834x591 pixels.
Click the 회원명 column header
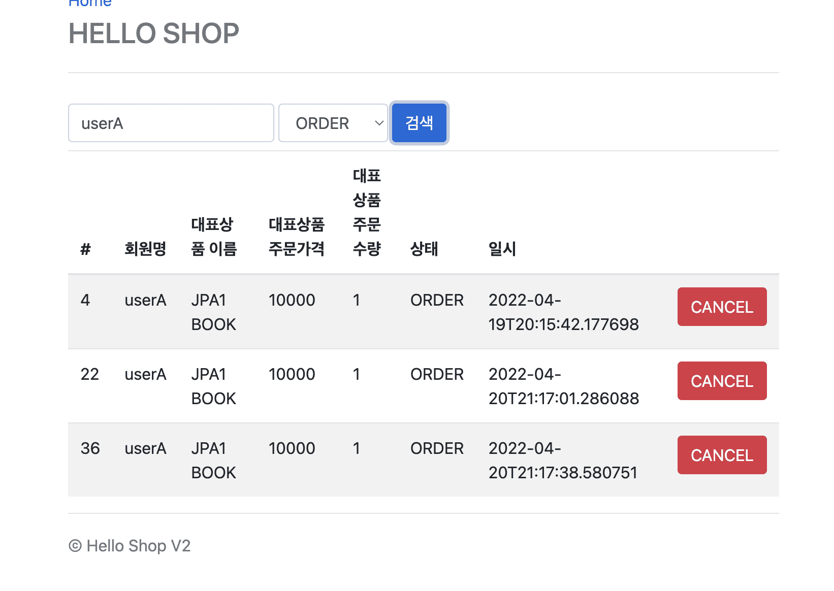[145, 249]
